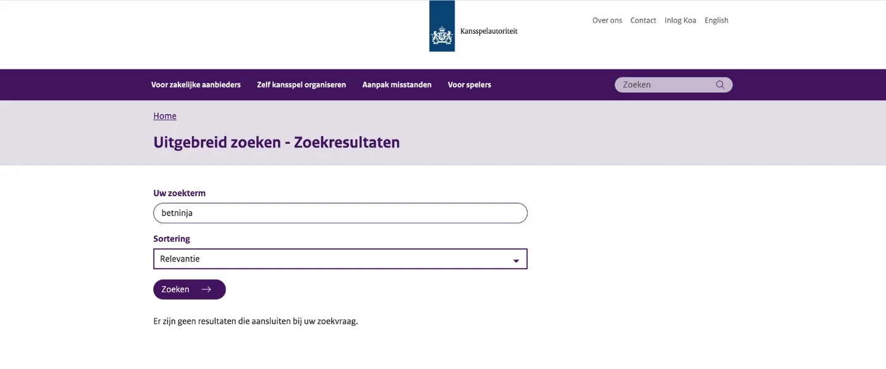
Task: Follow the Home breadcrumb link
Action: coord(165,116)
